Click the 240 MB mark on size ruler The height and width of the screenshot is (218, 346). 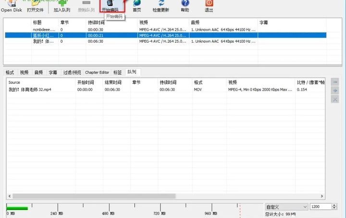(x=57, y=213)
